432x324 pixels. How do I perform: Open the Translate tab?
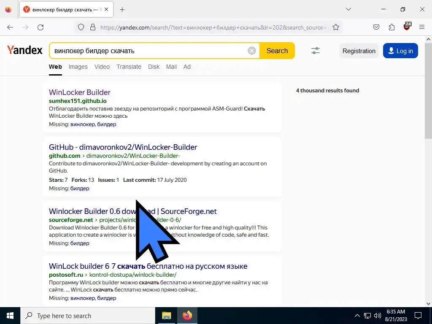(129, 67)
